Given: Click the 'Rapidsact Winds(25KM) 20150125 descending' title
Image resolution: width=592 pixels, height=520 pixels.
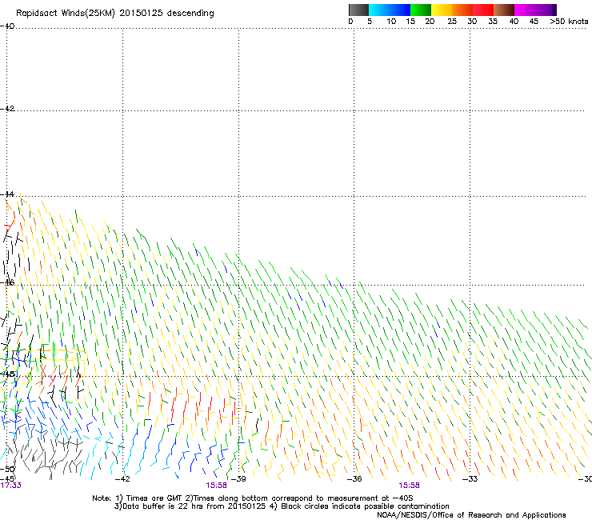Looking at the screenshot, I should click(115, 14).
